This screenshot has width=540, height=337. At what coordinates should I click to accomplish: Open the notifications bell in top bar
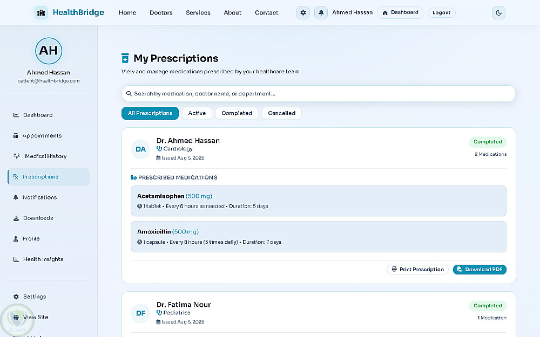[321, 13]
